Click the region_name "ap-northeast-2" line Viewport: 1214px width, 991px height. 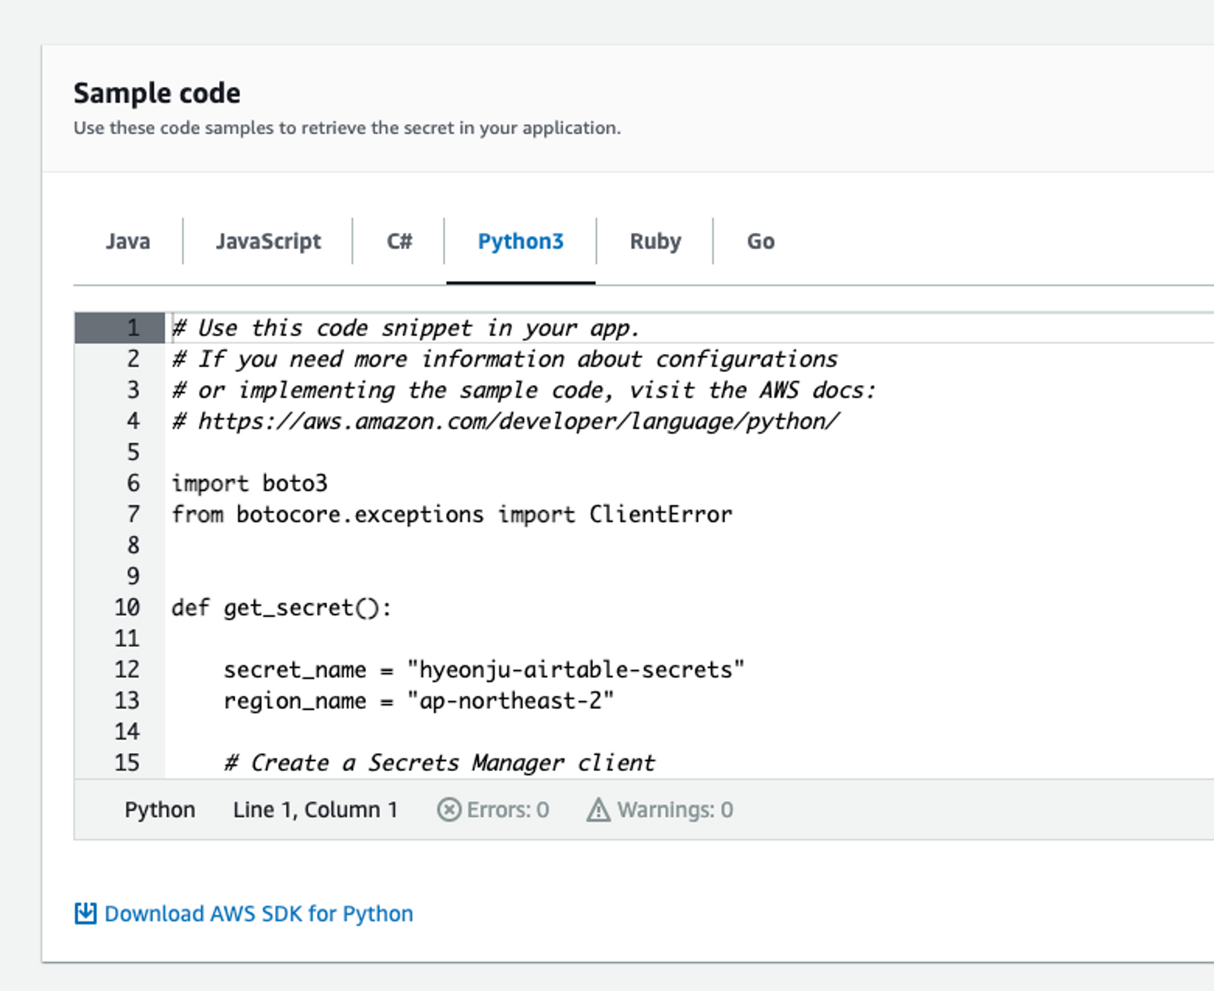click(418, 700)
